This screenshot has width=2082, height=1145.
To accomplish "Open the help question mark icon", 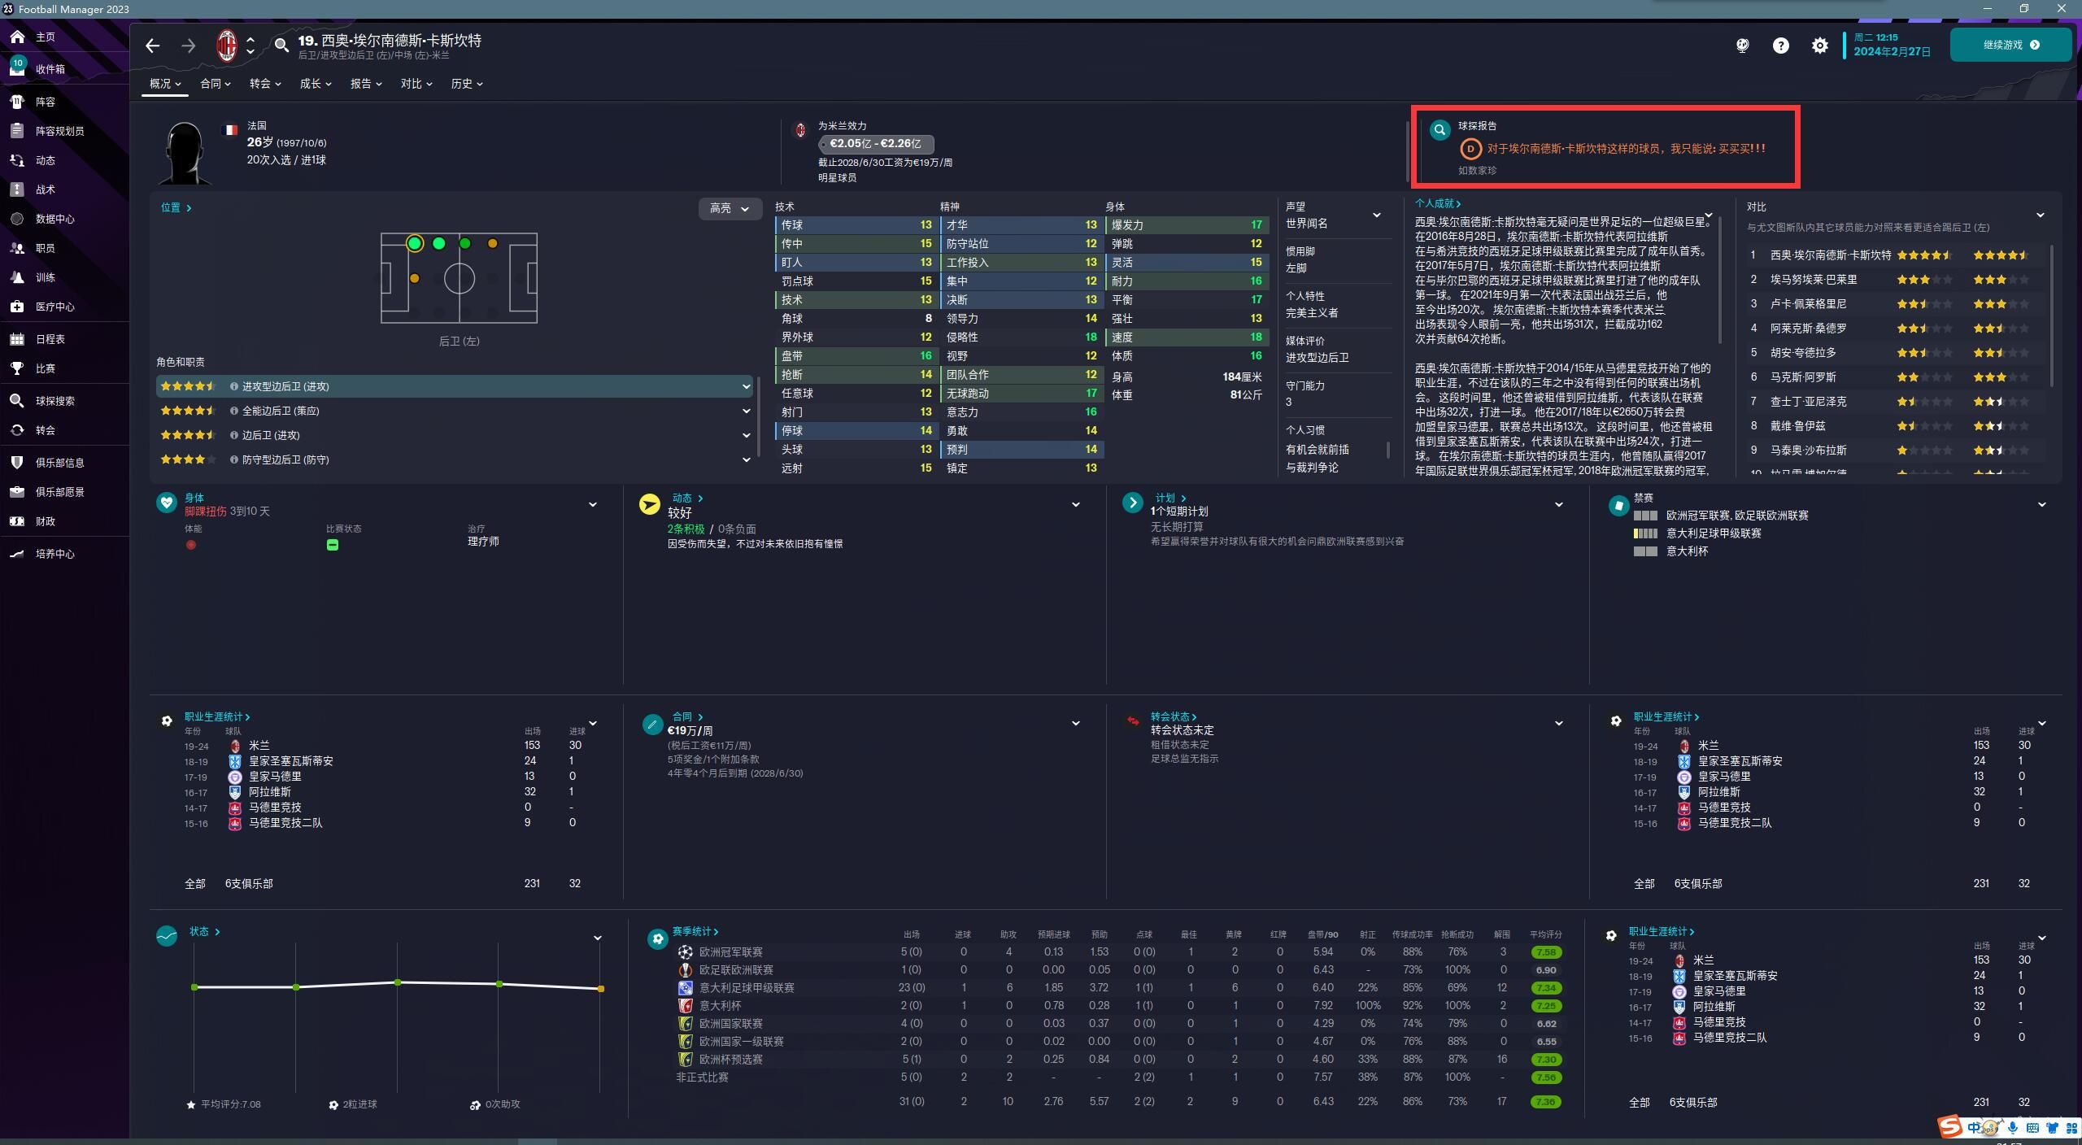I will tap(1780, 46).
